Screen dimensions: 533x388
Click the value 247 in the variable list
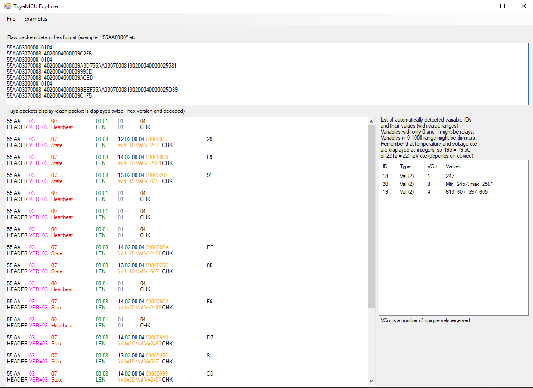click(450, 176)
